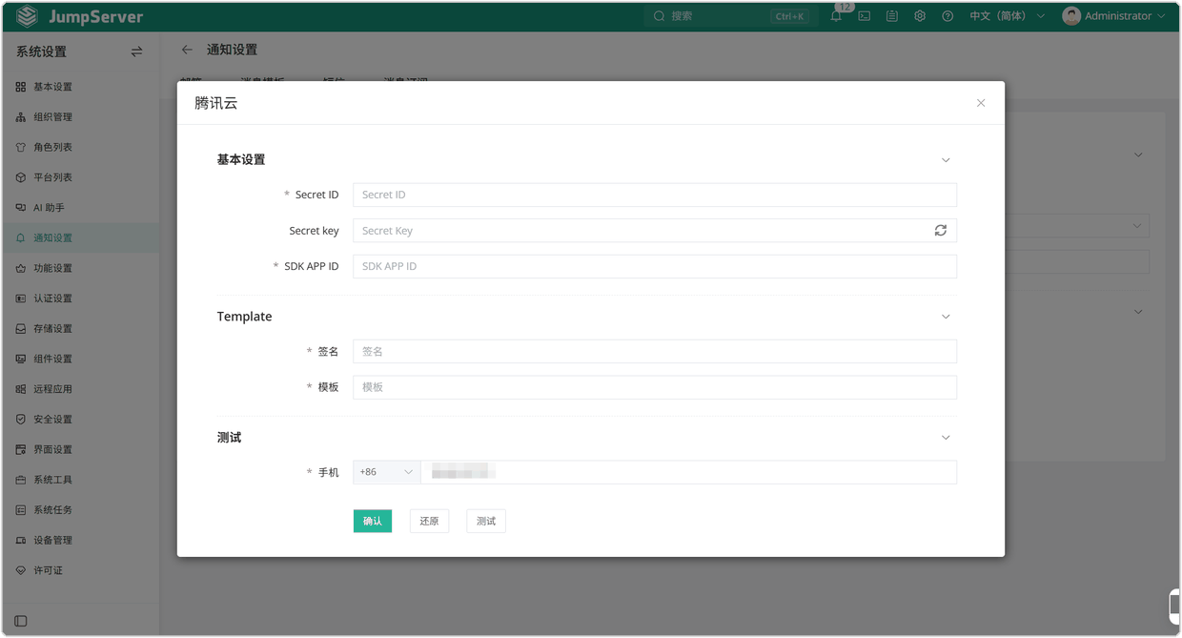Open the settings gear icon in header
This screenshot has width=1182, height=638.
tap(920, 16)
